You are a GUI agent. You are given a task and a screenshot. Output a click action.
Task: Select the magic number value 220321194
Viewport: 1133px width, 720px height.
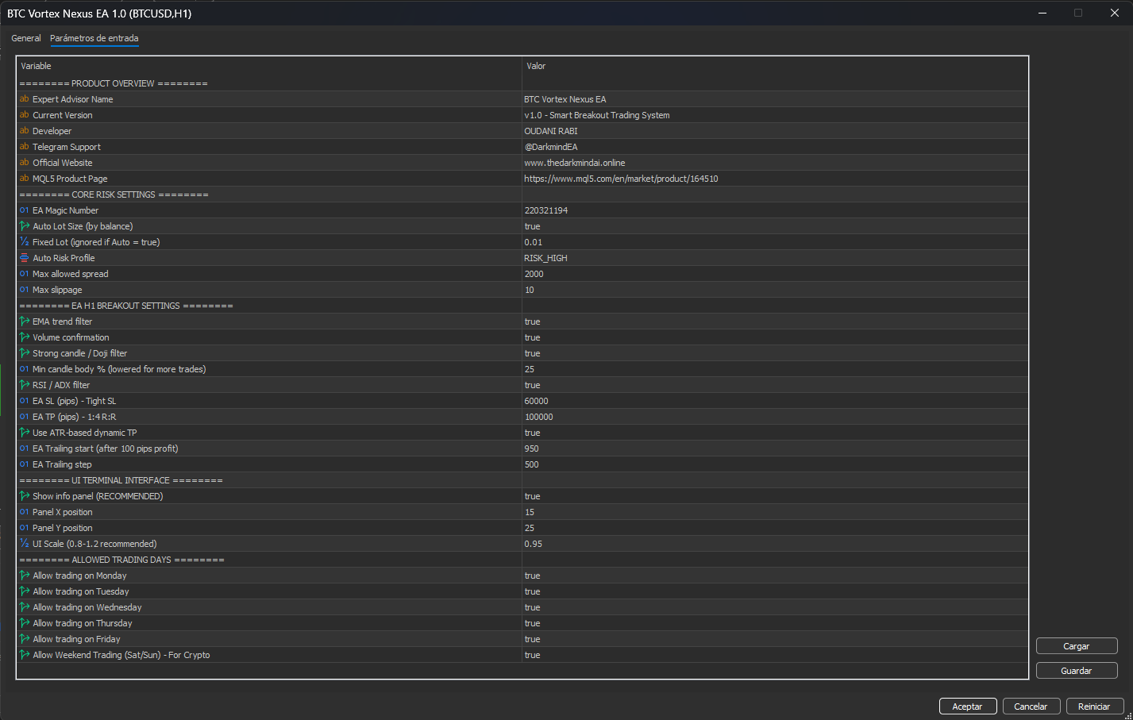[x=546, y=210]
